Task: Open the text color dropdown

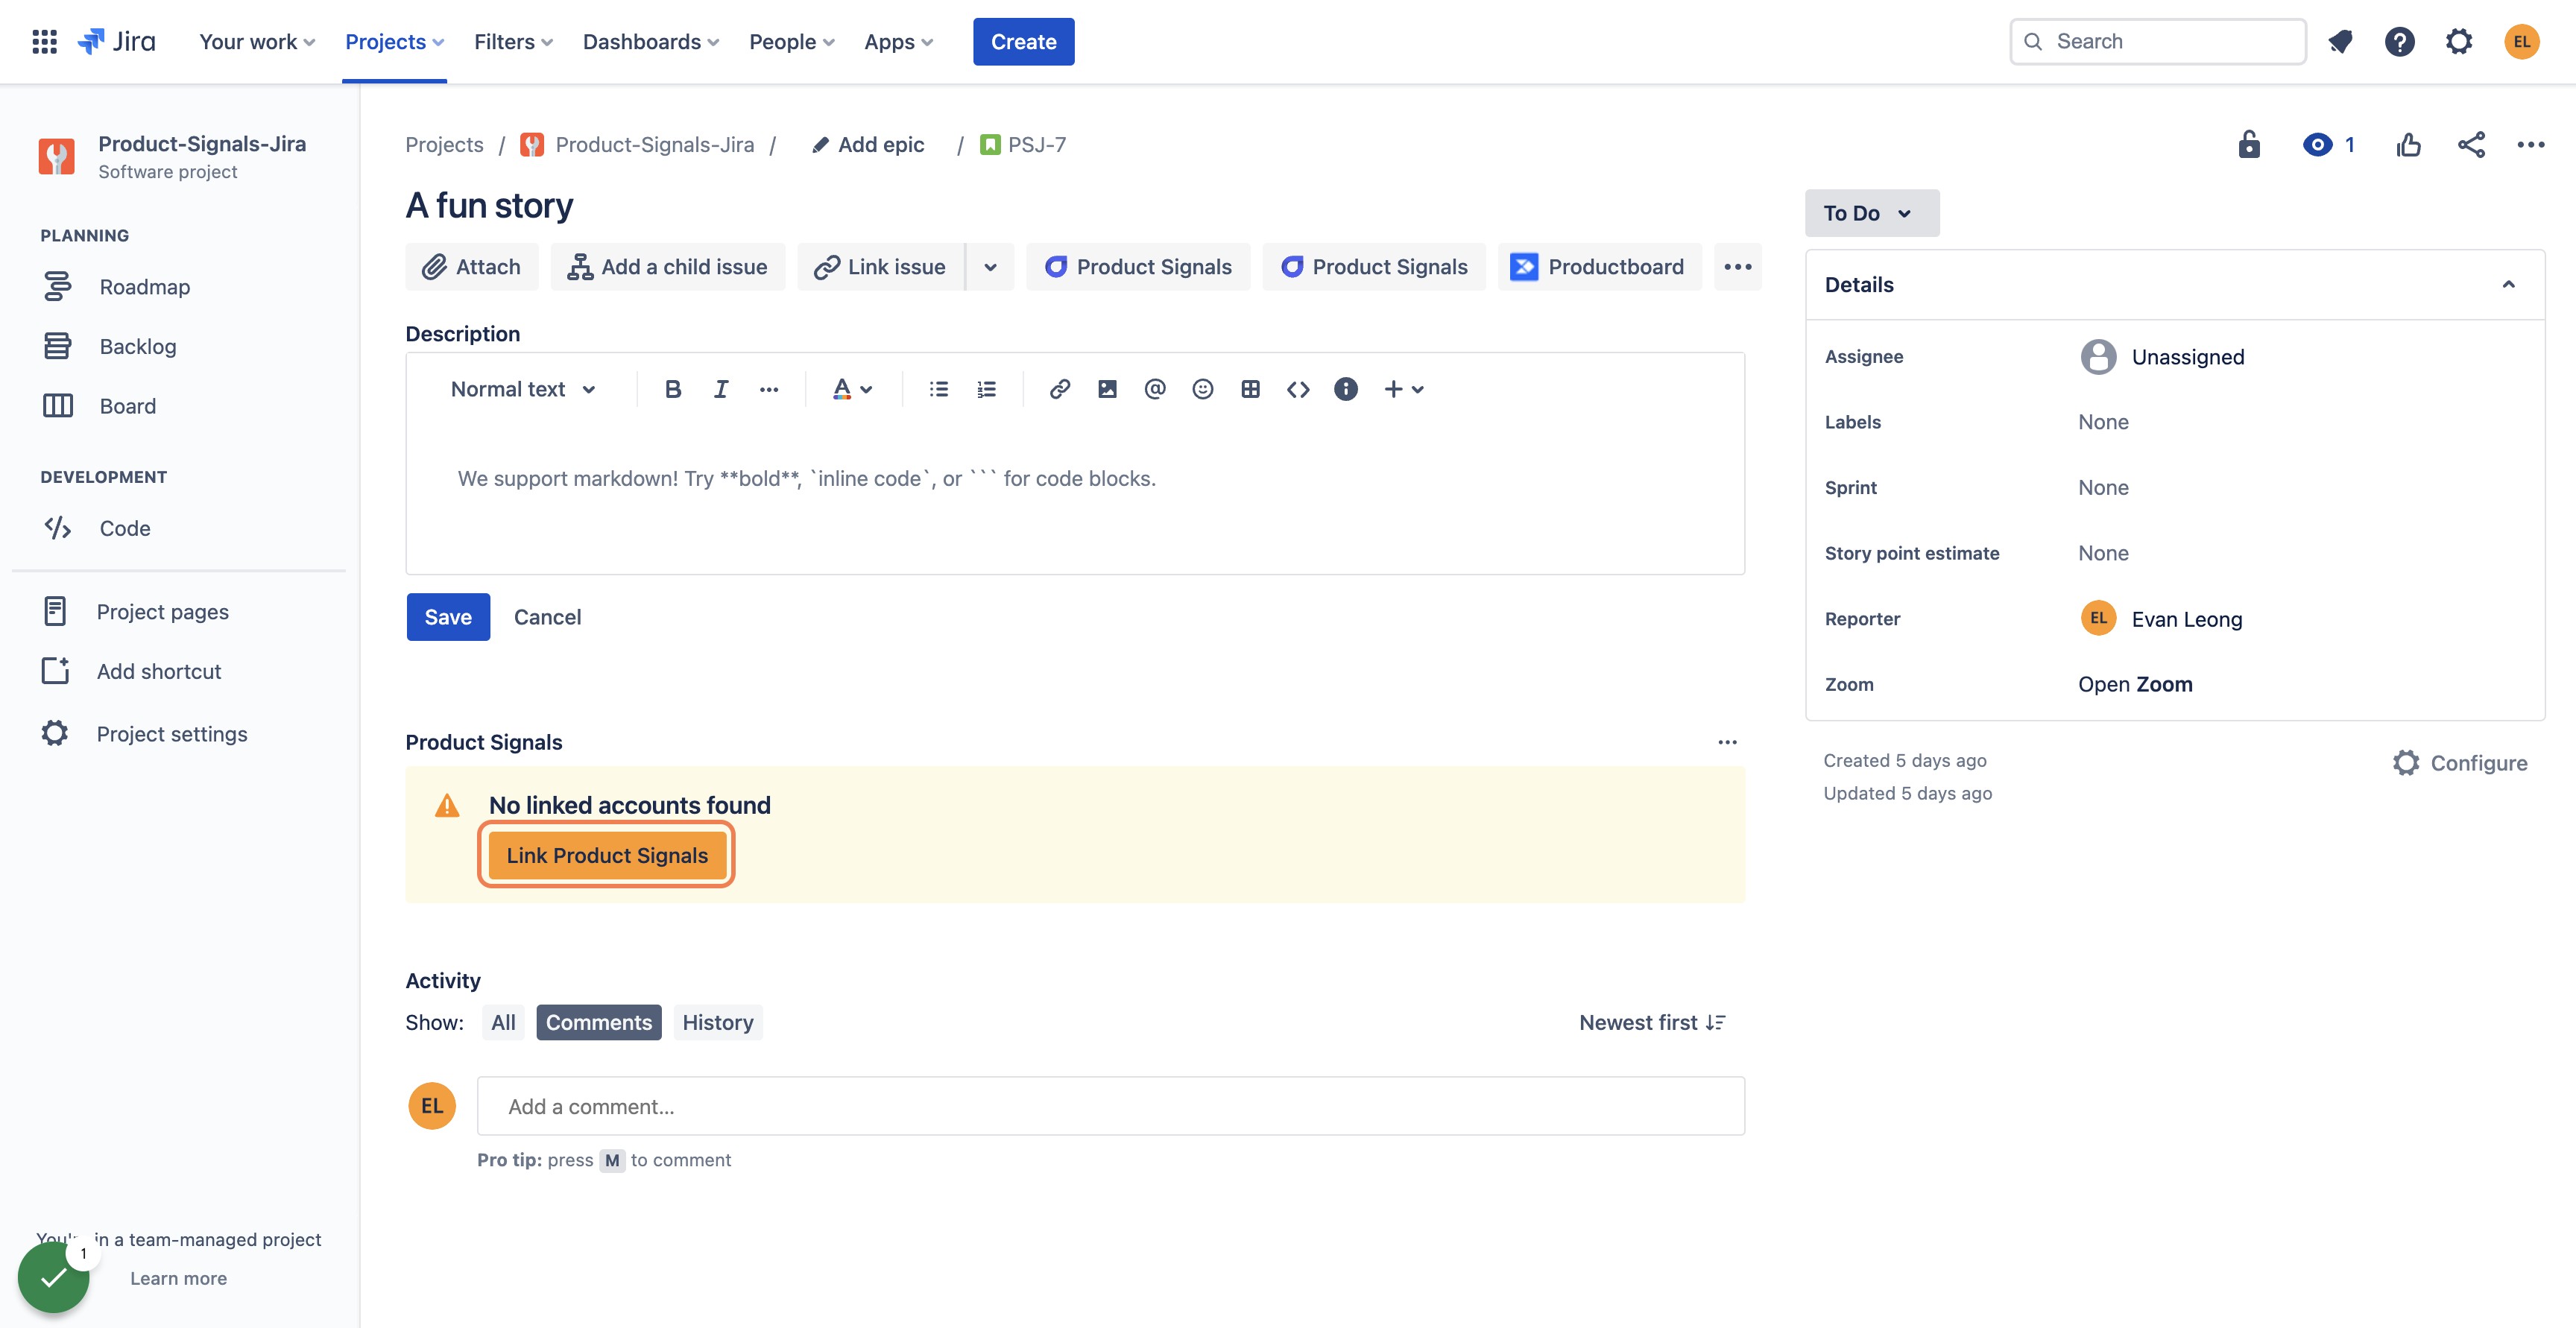Action: coord(853,389)
